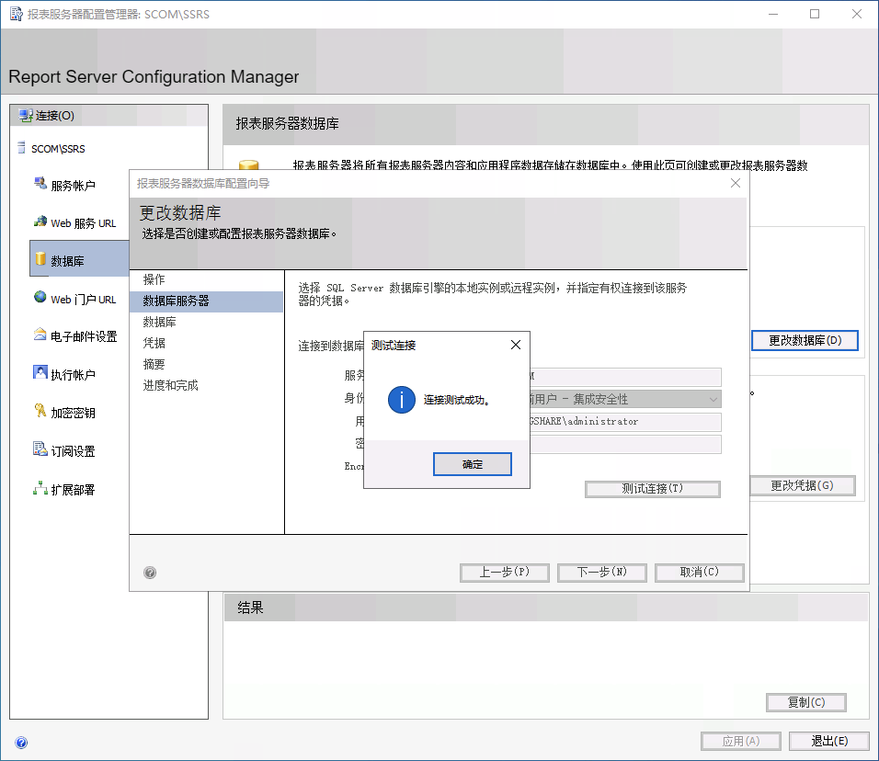Click the 连接(O) connection icon
879x761 pixels.
[23, 115]
